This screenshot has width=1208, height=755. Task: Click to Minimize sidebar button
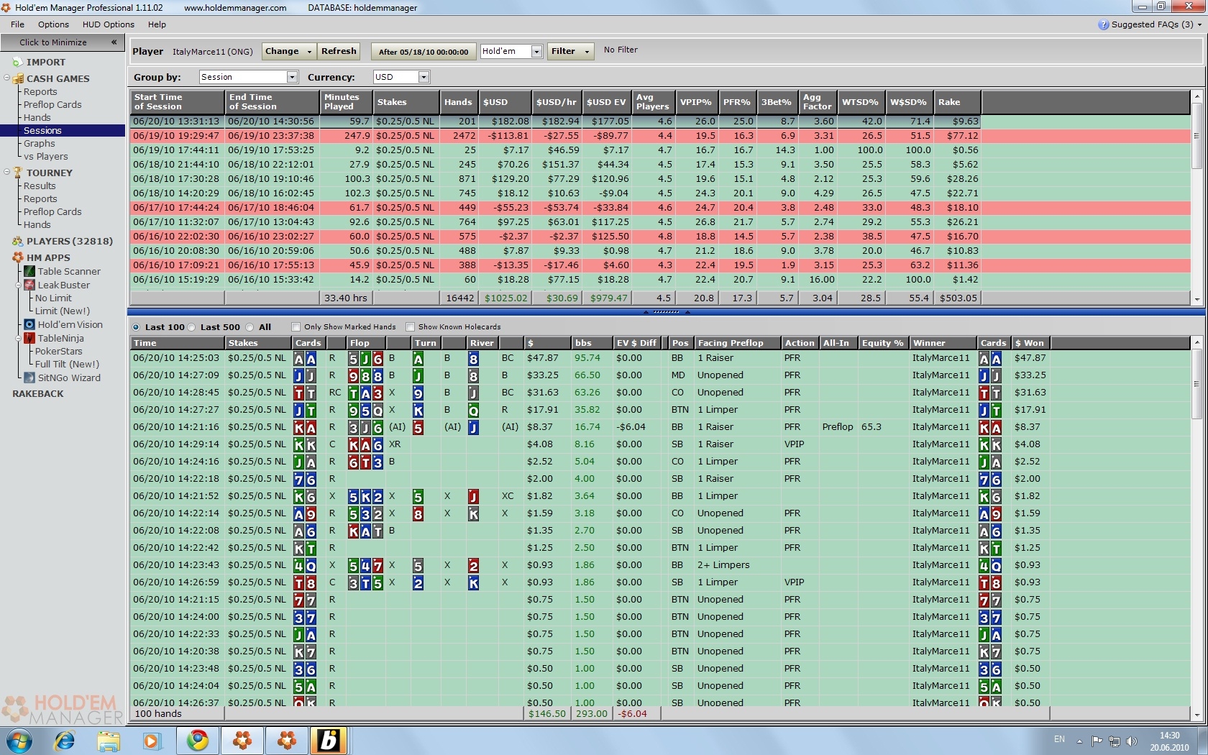(63, 42)
